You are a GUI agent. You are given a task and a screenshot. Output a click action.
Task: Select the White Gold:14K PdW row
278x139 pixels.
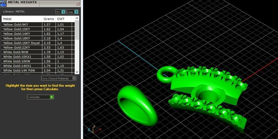[x=38, y=70]
